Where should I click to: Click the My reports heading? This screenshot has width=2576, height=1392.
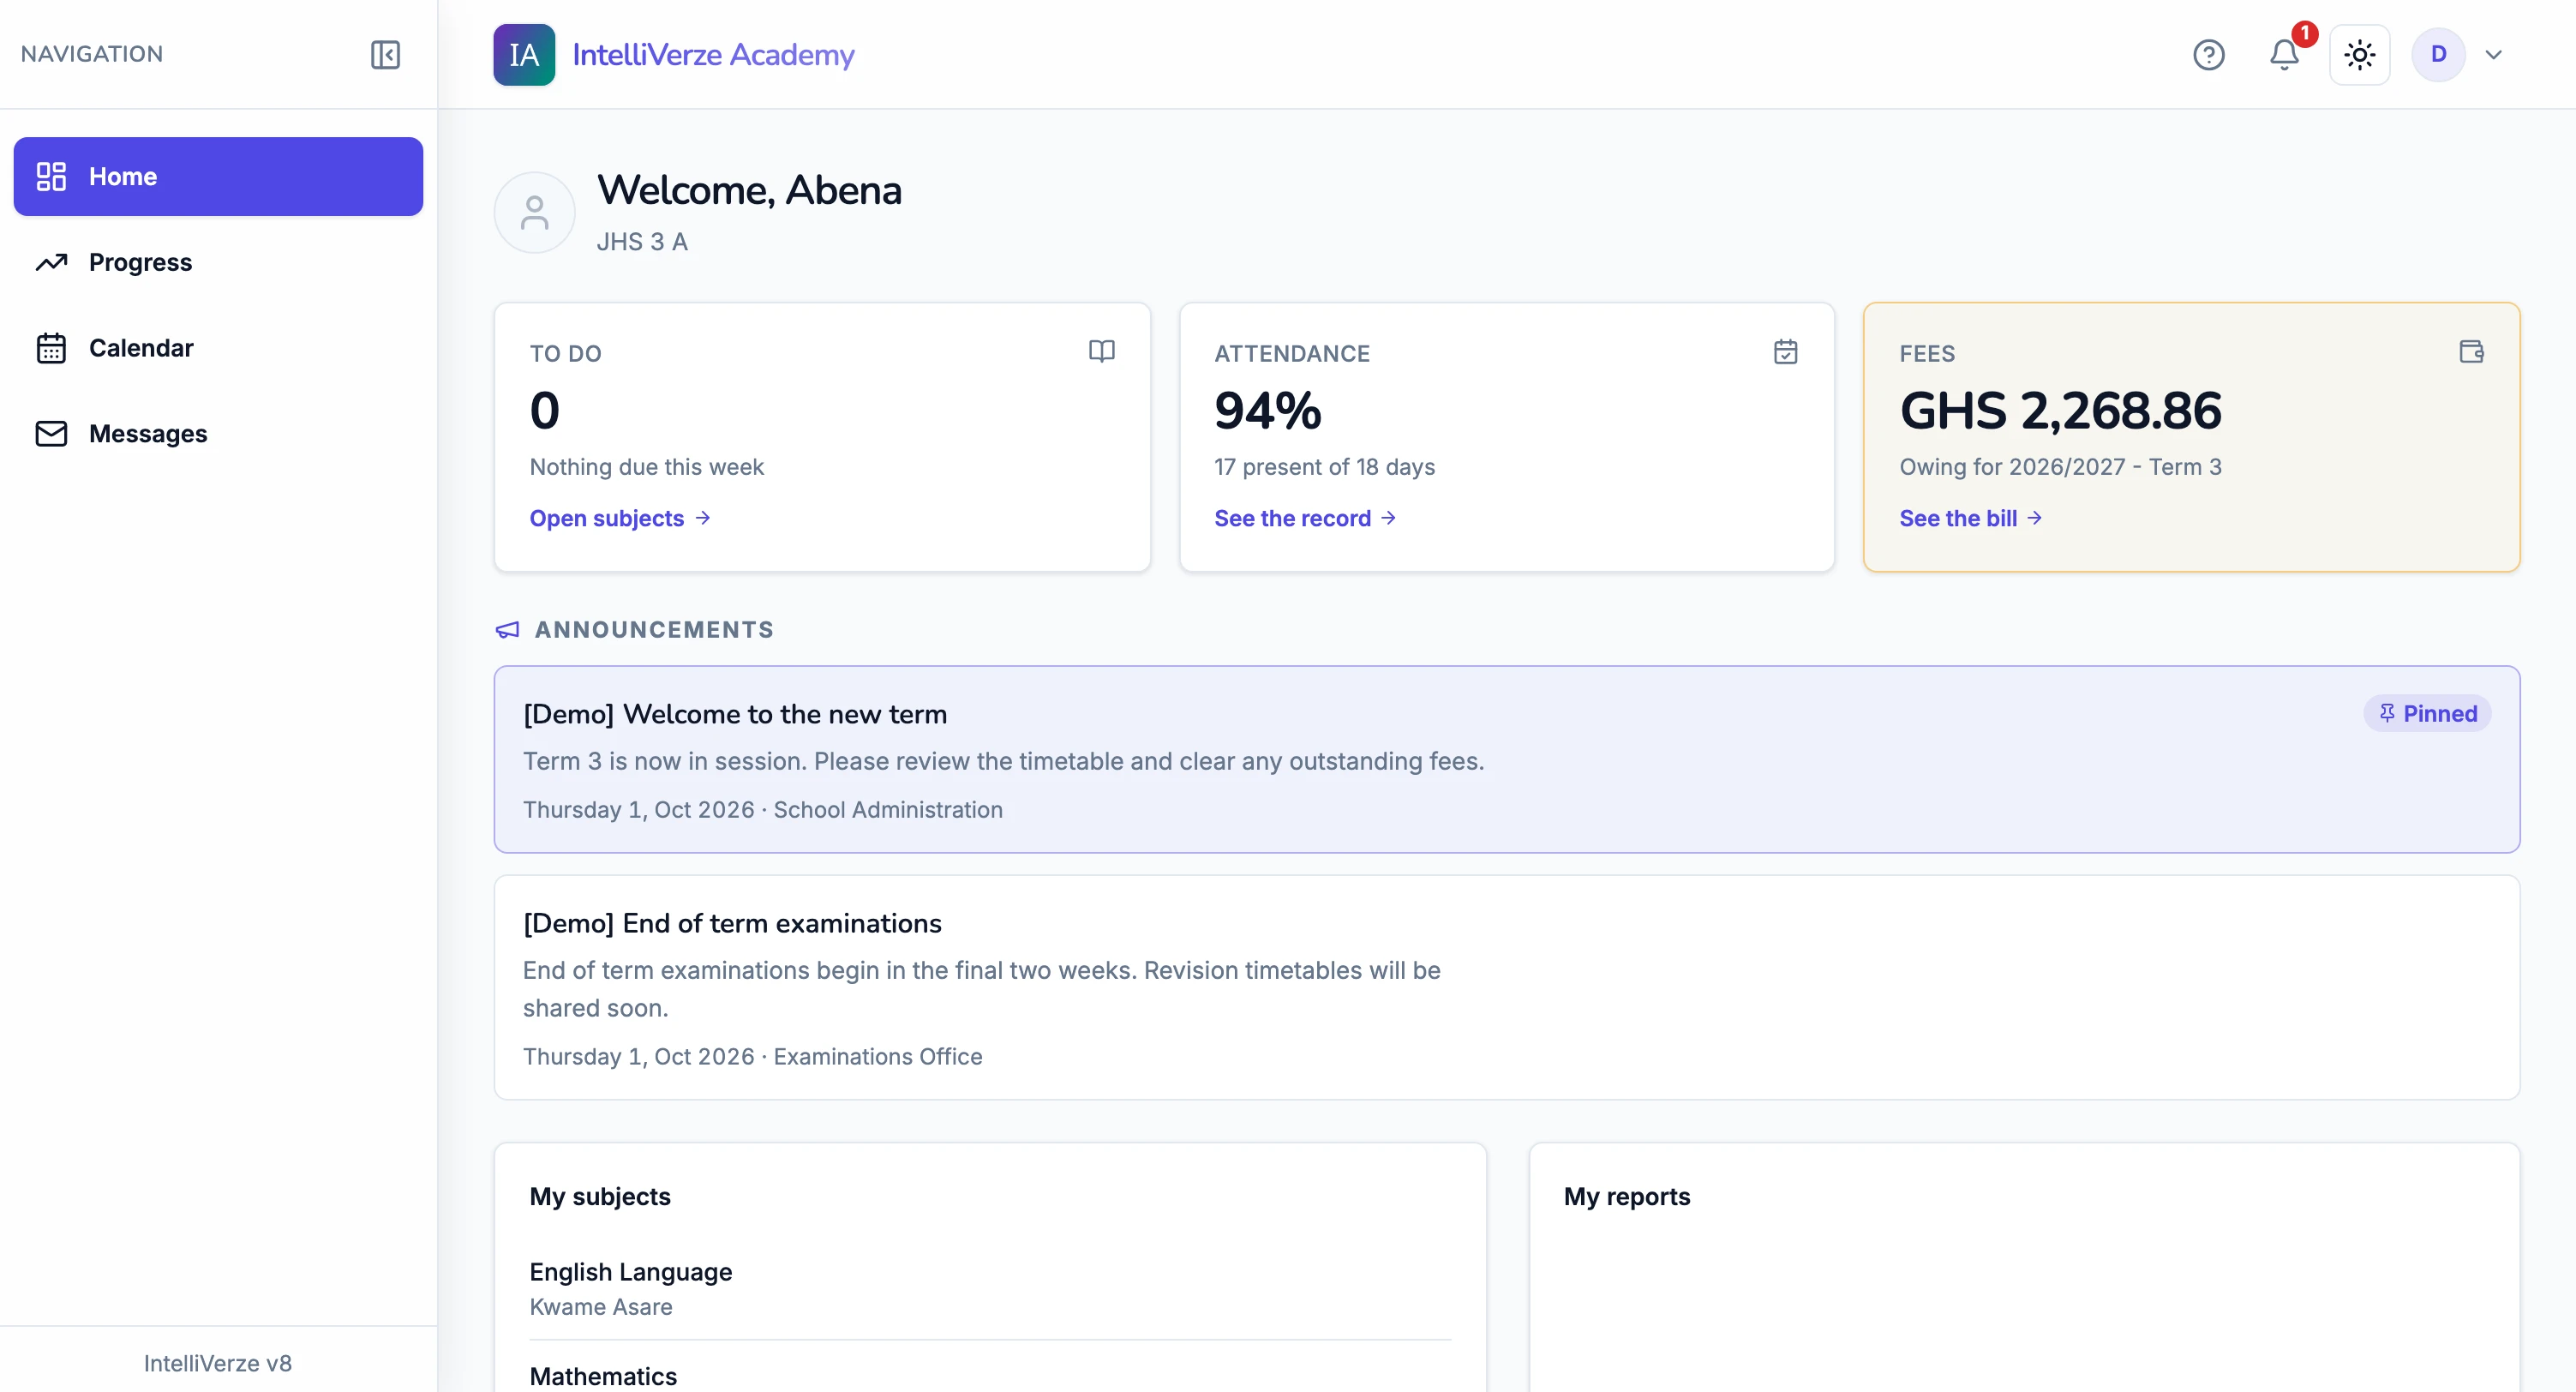[1626, 1196]
